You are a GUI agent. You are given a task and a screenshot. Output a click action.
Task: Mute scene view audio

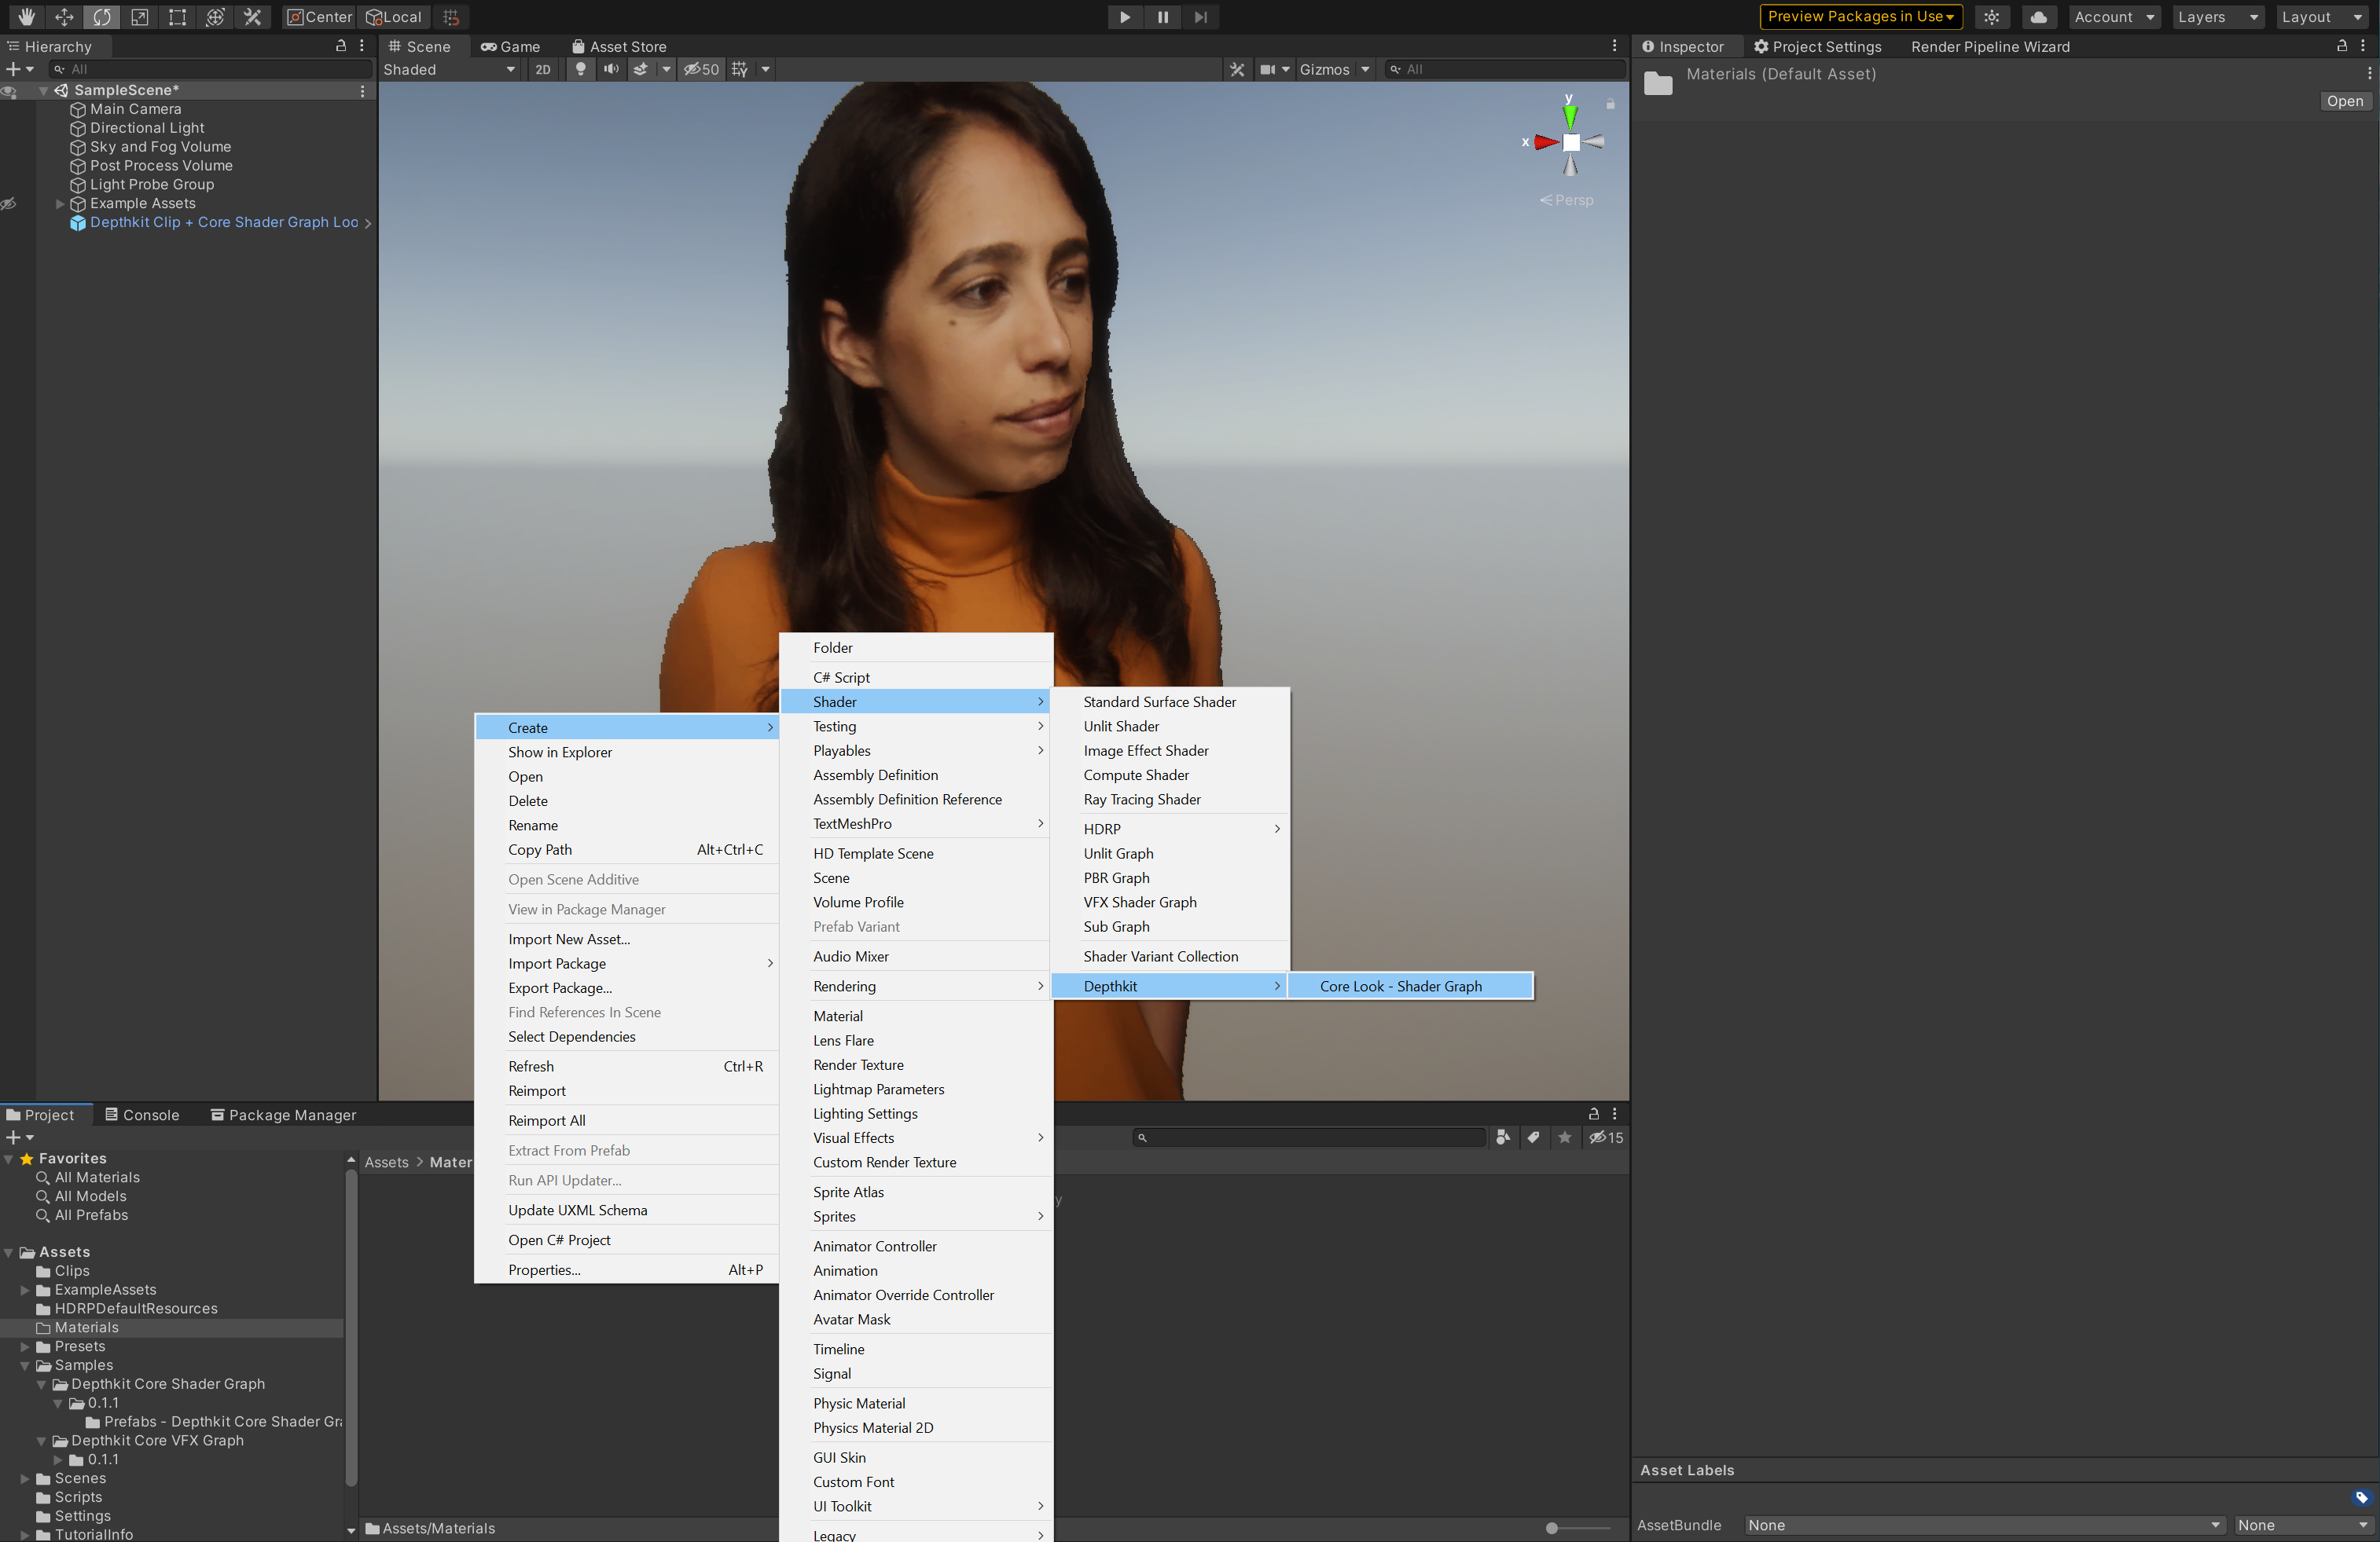610,69
